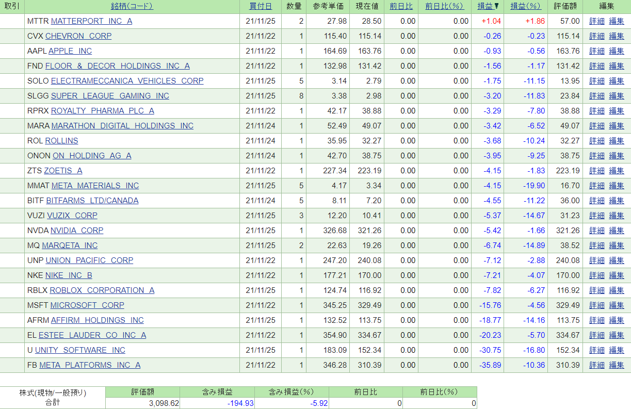Open MARQETA_INC stock link
Viewport: 631px width, 409px height.
(x=70, y=246)
